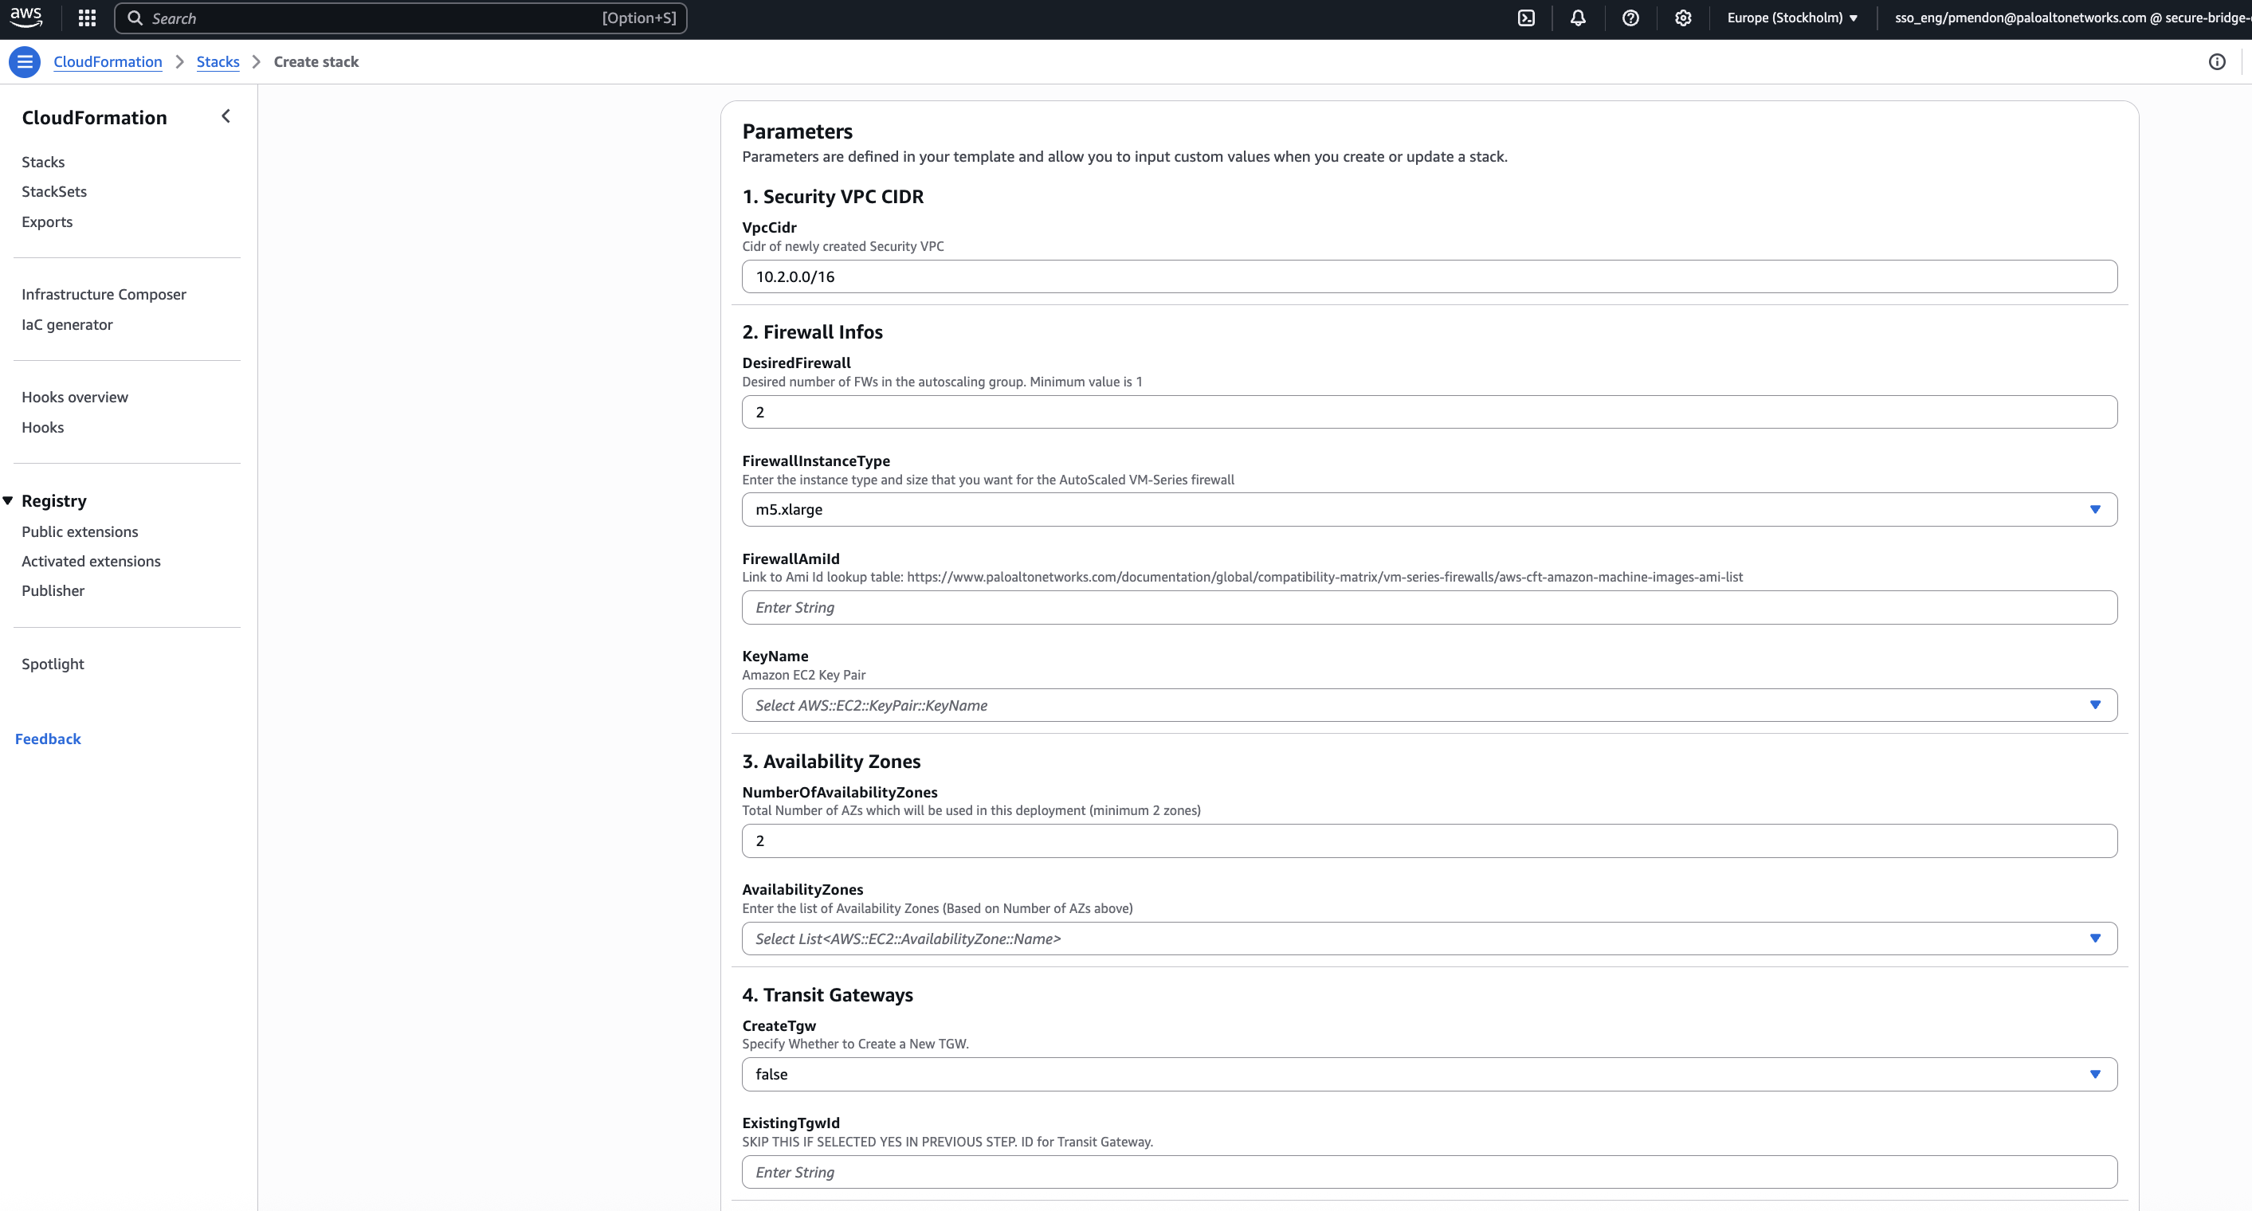Click the AWS logo home icon
Image resolution: width=2252 pixels, height=1211 pixels.
pyautogui.click(x=26, y=17)
